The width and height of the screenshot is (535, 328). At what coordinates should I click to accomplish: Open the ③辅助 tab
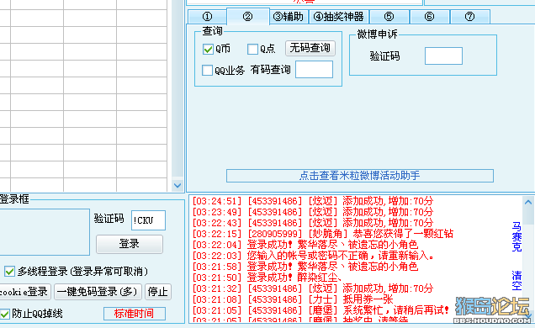pyautogui.click(x=289, y=17)
